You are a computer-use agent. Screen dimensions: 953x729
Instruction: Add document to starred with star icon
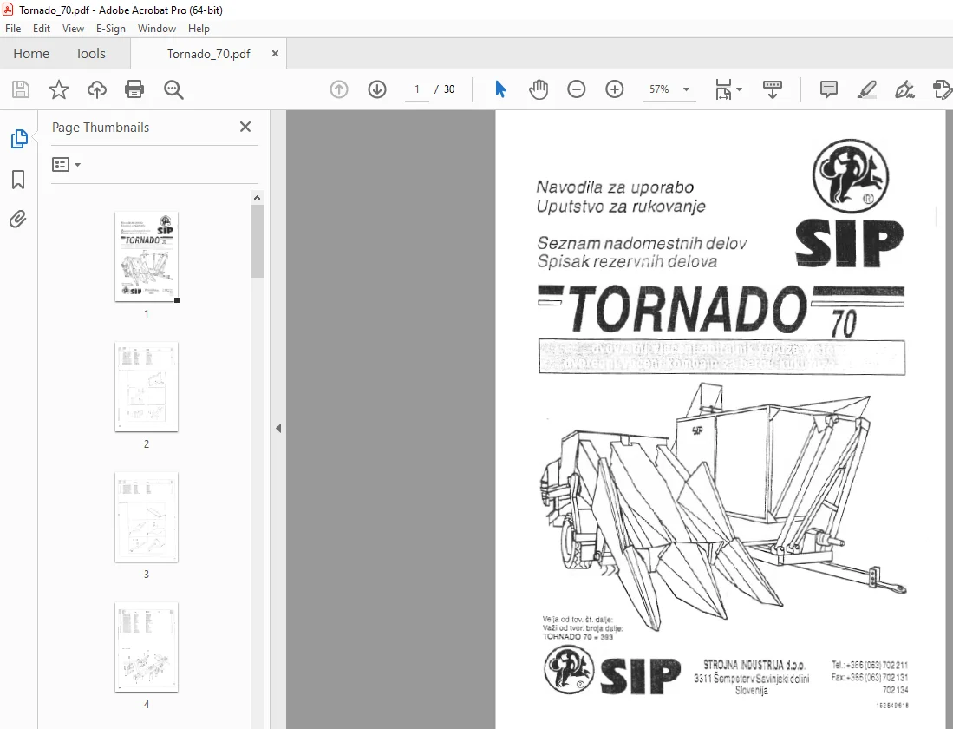[x=59, y=89]
